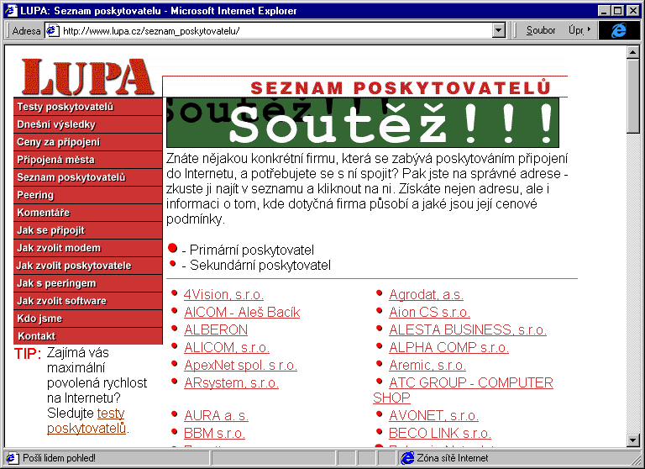The width and height of the screenshot is (645, 469).
Task: Open the ARsystem, s.r.o. link
Action: (231, 383)
